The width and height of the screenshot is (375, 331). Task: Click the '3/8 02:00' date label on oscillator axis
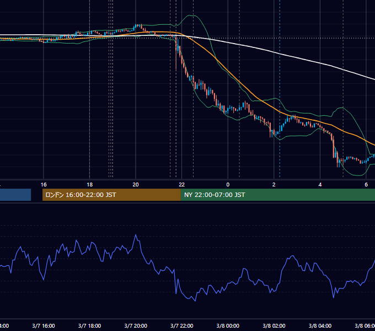274,325
